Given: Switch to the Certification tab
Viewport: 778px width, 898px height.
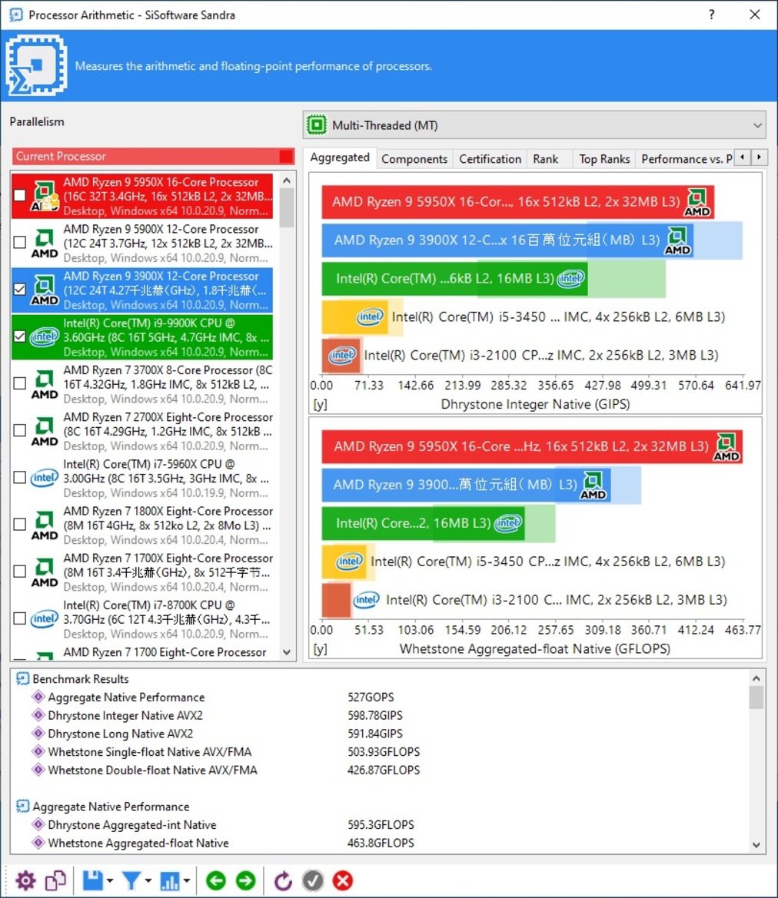Looking at the screenshot, I should pos(490,159).
